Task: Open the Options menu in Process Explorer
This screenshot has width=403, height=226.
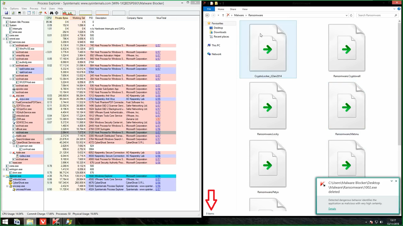Action: point(14,9)
